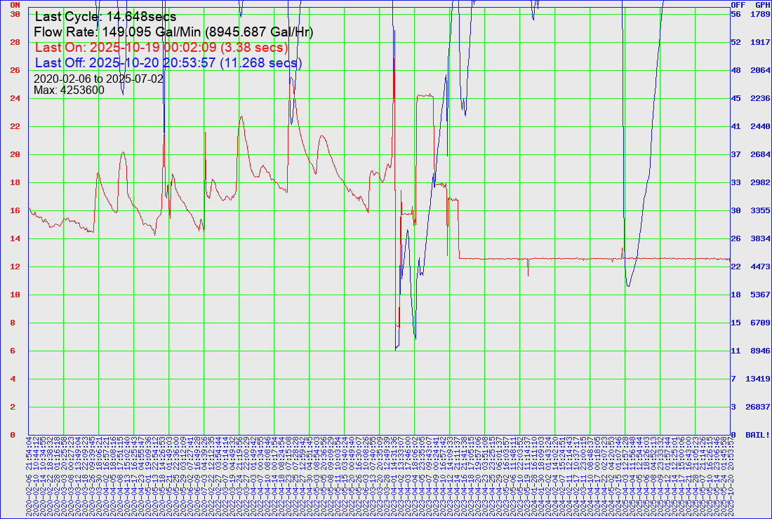Click the red 'ON' axis header
Screen dimensions: 772x519
[14, 4]
